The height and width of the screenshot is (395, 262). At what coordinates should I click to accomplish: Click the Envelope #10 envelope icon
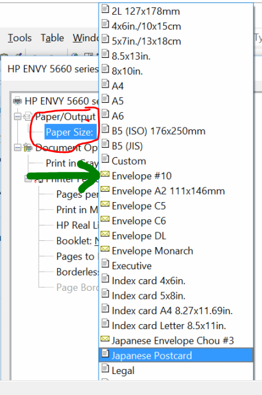coord(105,174)
